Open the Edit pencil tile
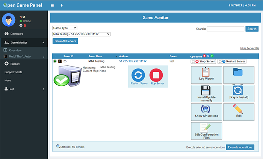Screen dimensions: 263x159 tap(239, 112)
